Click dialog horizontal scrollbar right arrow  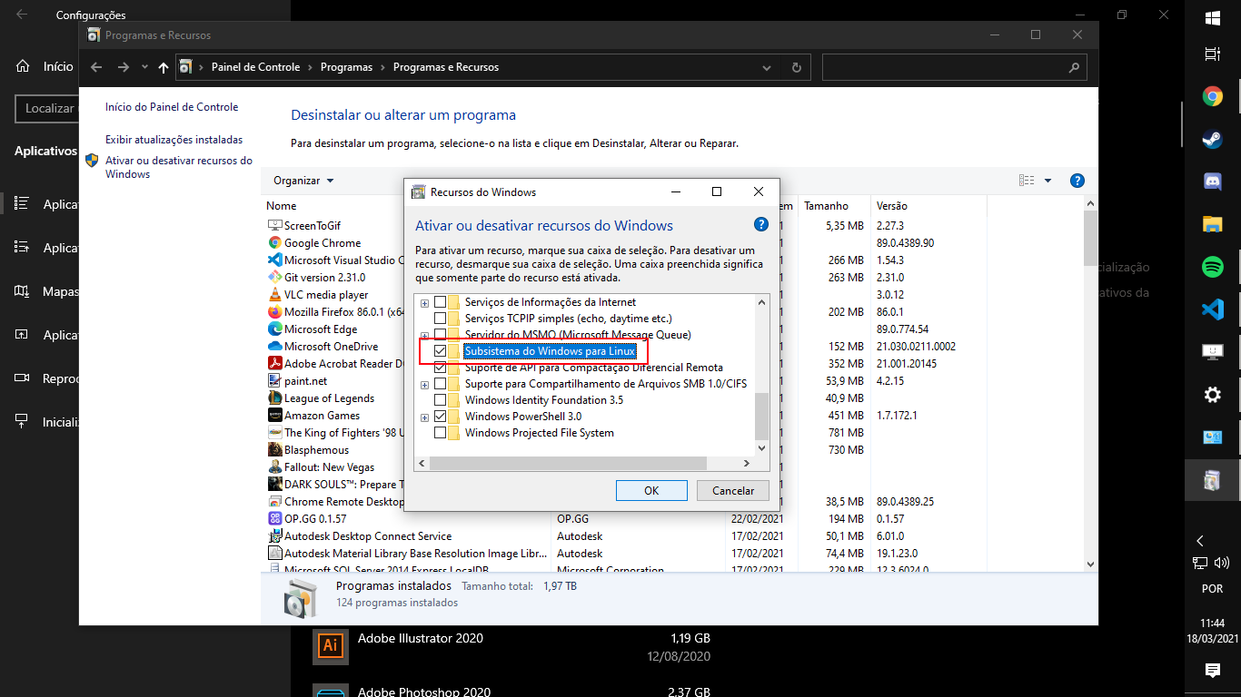coord(747,463)
